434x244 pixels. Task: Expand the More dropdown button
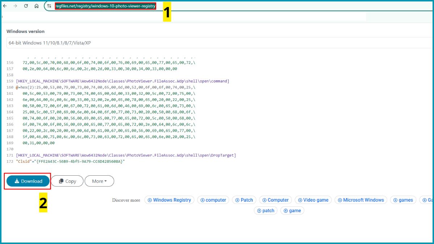[x=99, y=181]
